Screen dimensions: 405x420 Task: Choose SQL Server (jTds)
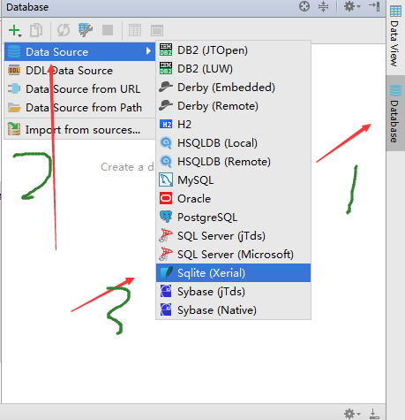tap(233, 236)
